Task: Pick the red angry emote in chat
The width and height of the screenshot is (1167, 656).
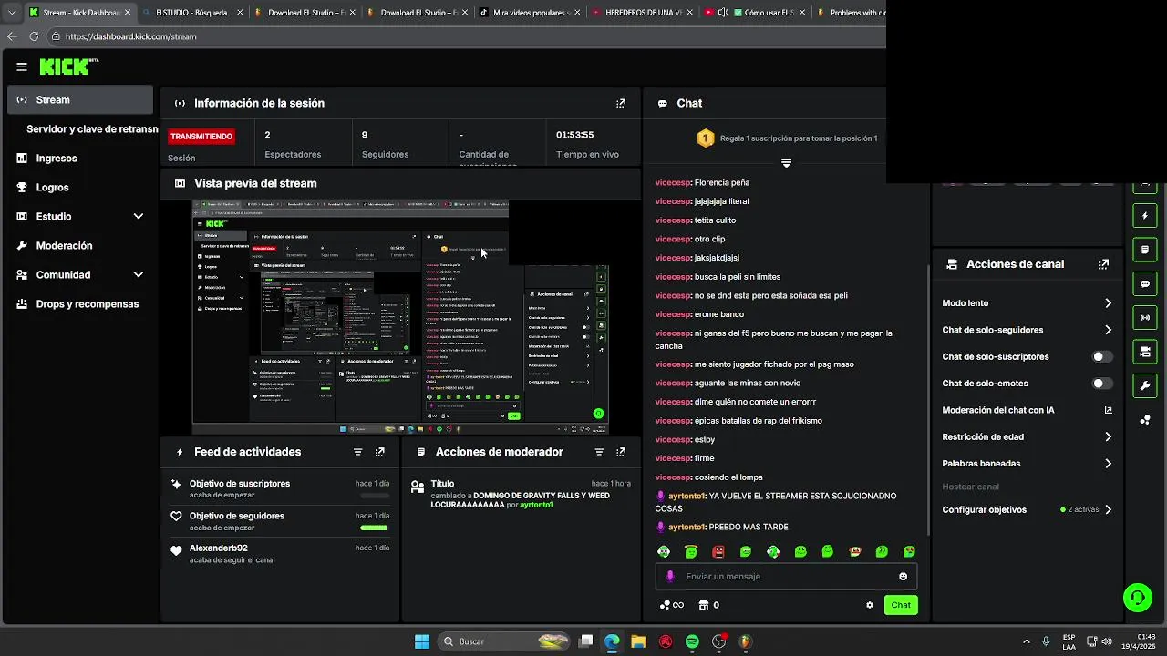Action: (718, 551)
